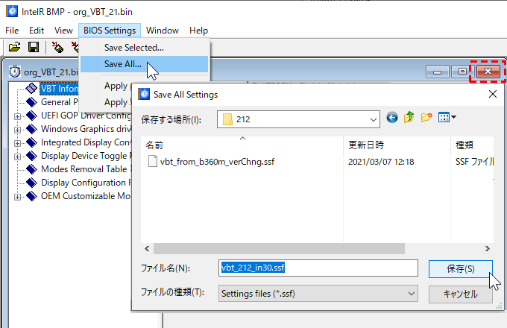Sort files by 更新日時 column header
Image resolution: width=507 pixels, height=328 pixels.
coord(365,144)
